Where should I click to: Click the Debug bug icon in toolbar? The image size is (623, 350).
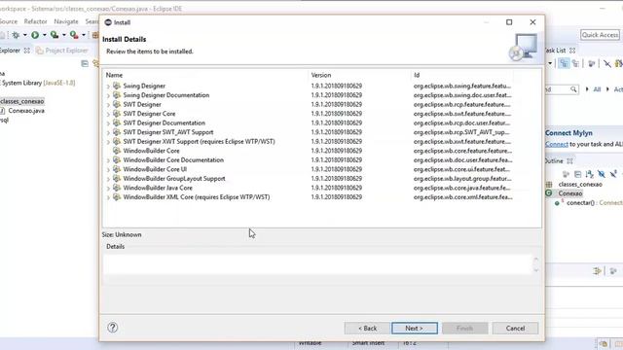[16, 35]
